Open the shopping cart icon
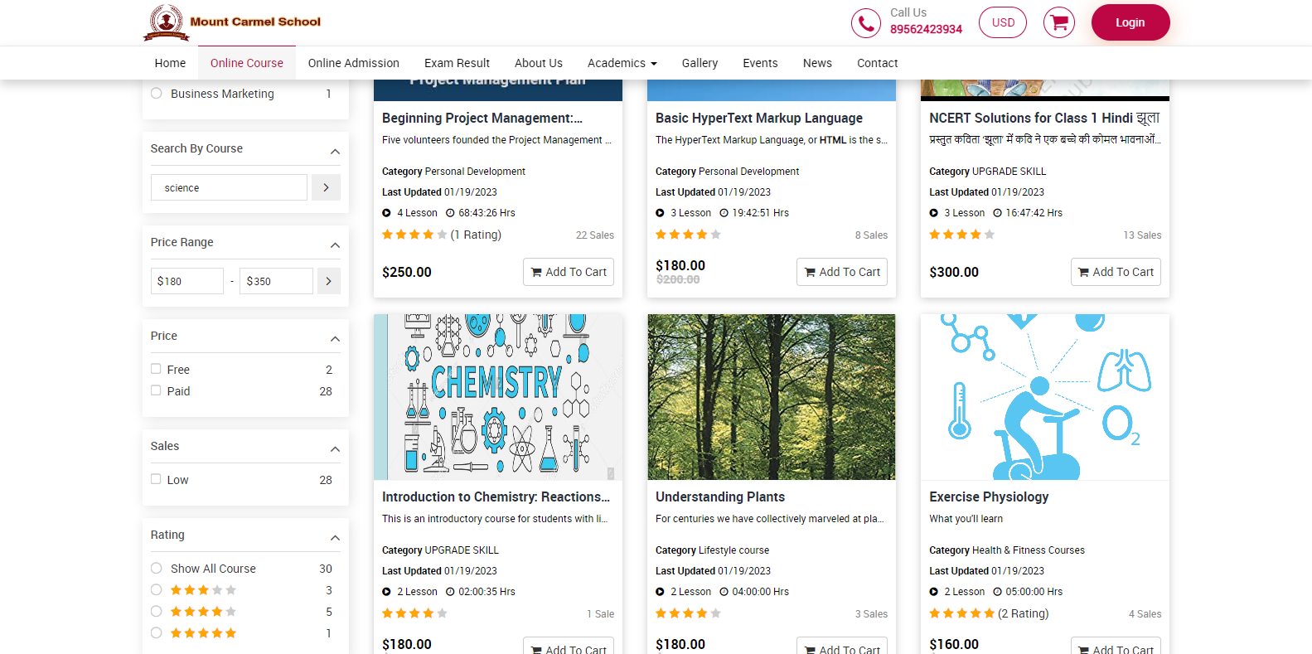This screenshot has width=1312, height=654. pos(1058,22)
